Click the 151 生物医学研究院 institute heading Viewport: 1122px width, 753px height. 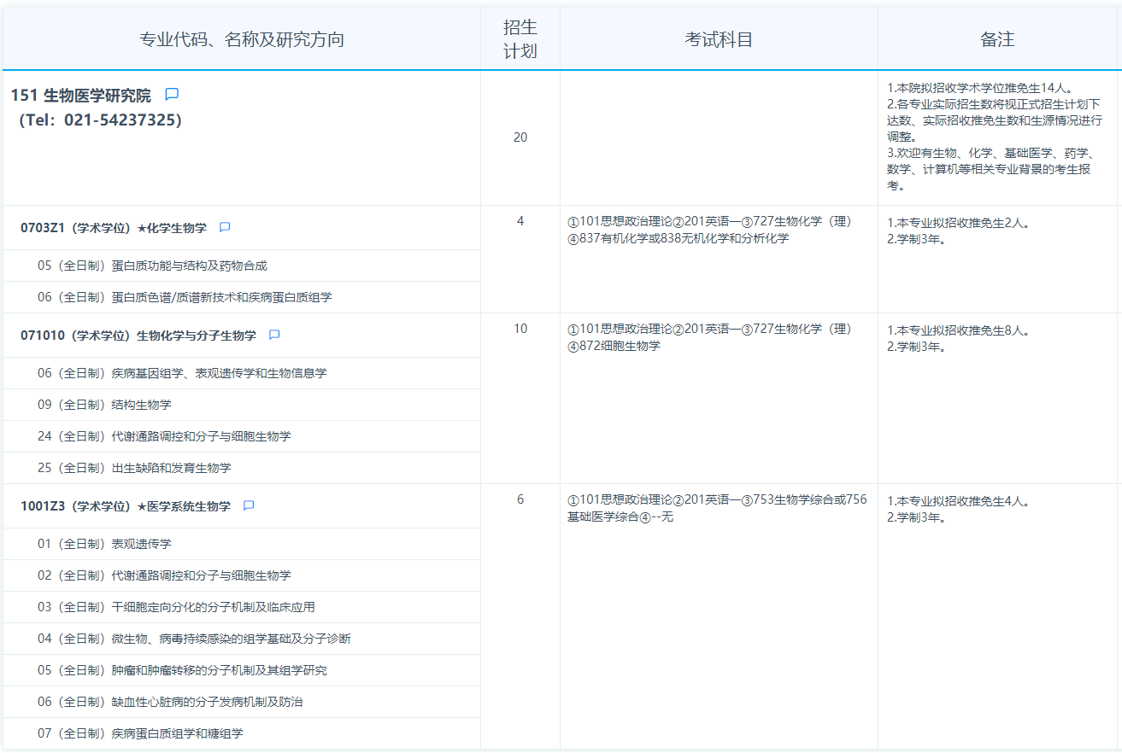pyautogui.click(x=81, y=96)
